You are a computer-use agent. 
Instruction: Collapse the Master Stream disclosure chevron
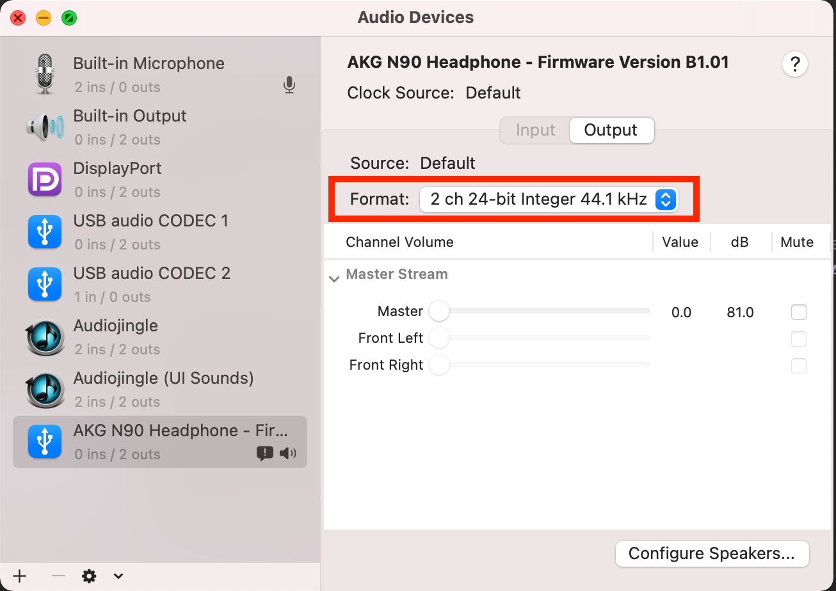[334, 279]
